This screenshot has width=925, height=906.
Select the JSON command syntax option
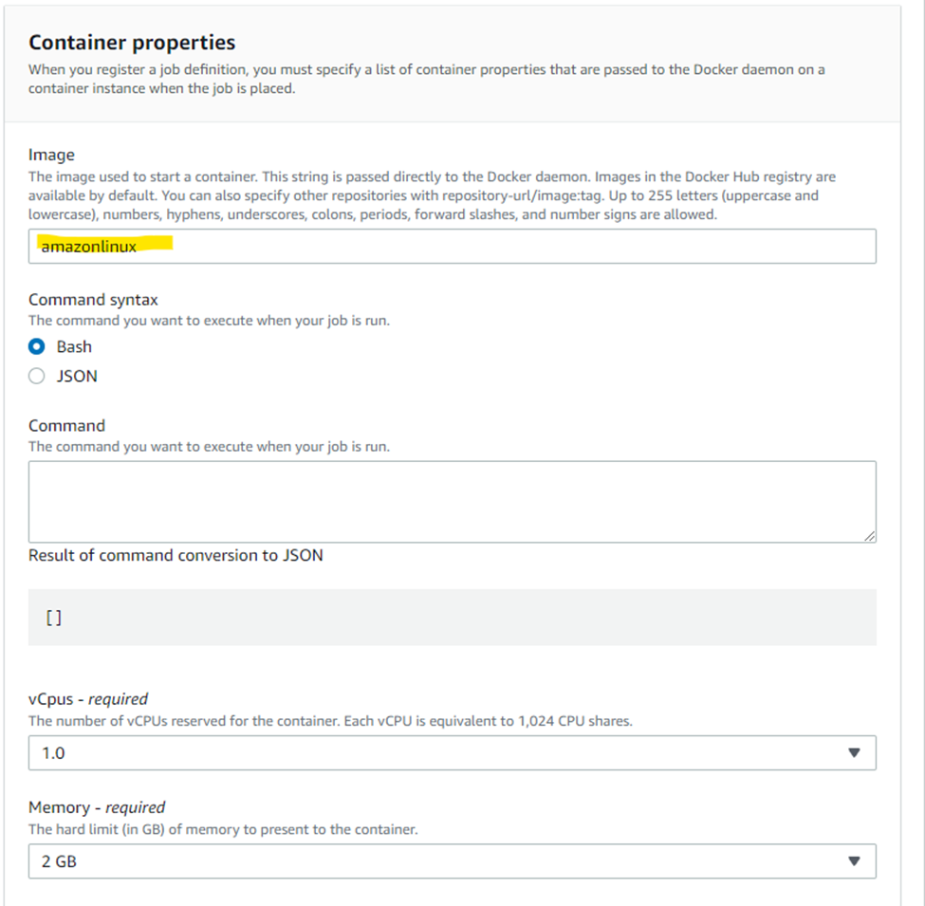pos(37,376)
